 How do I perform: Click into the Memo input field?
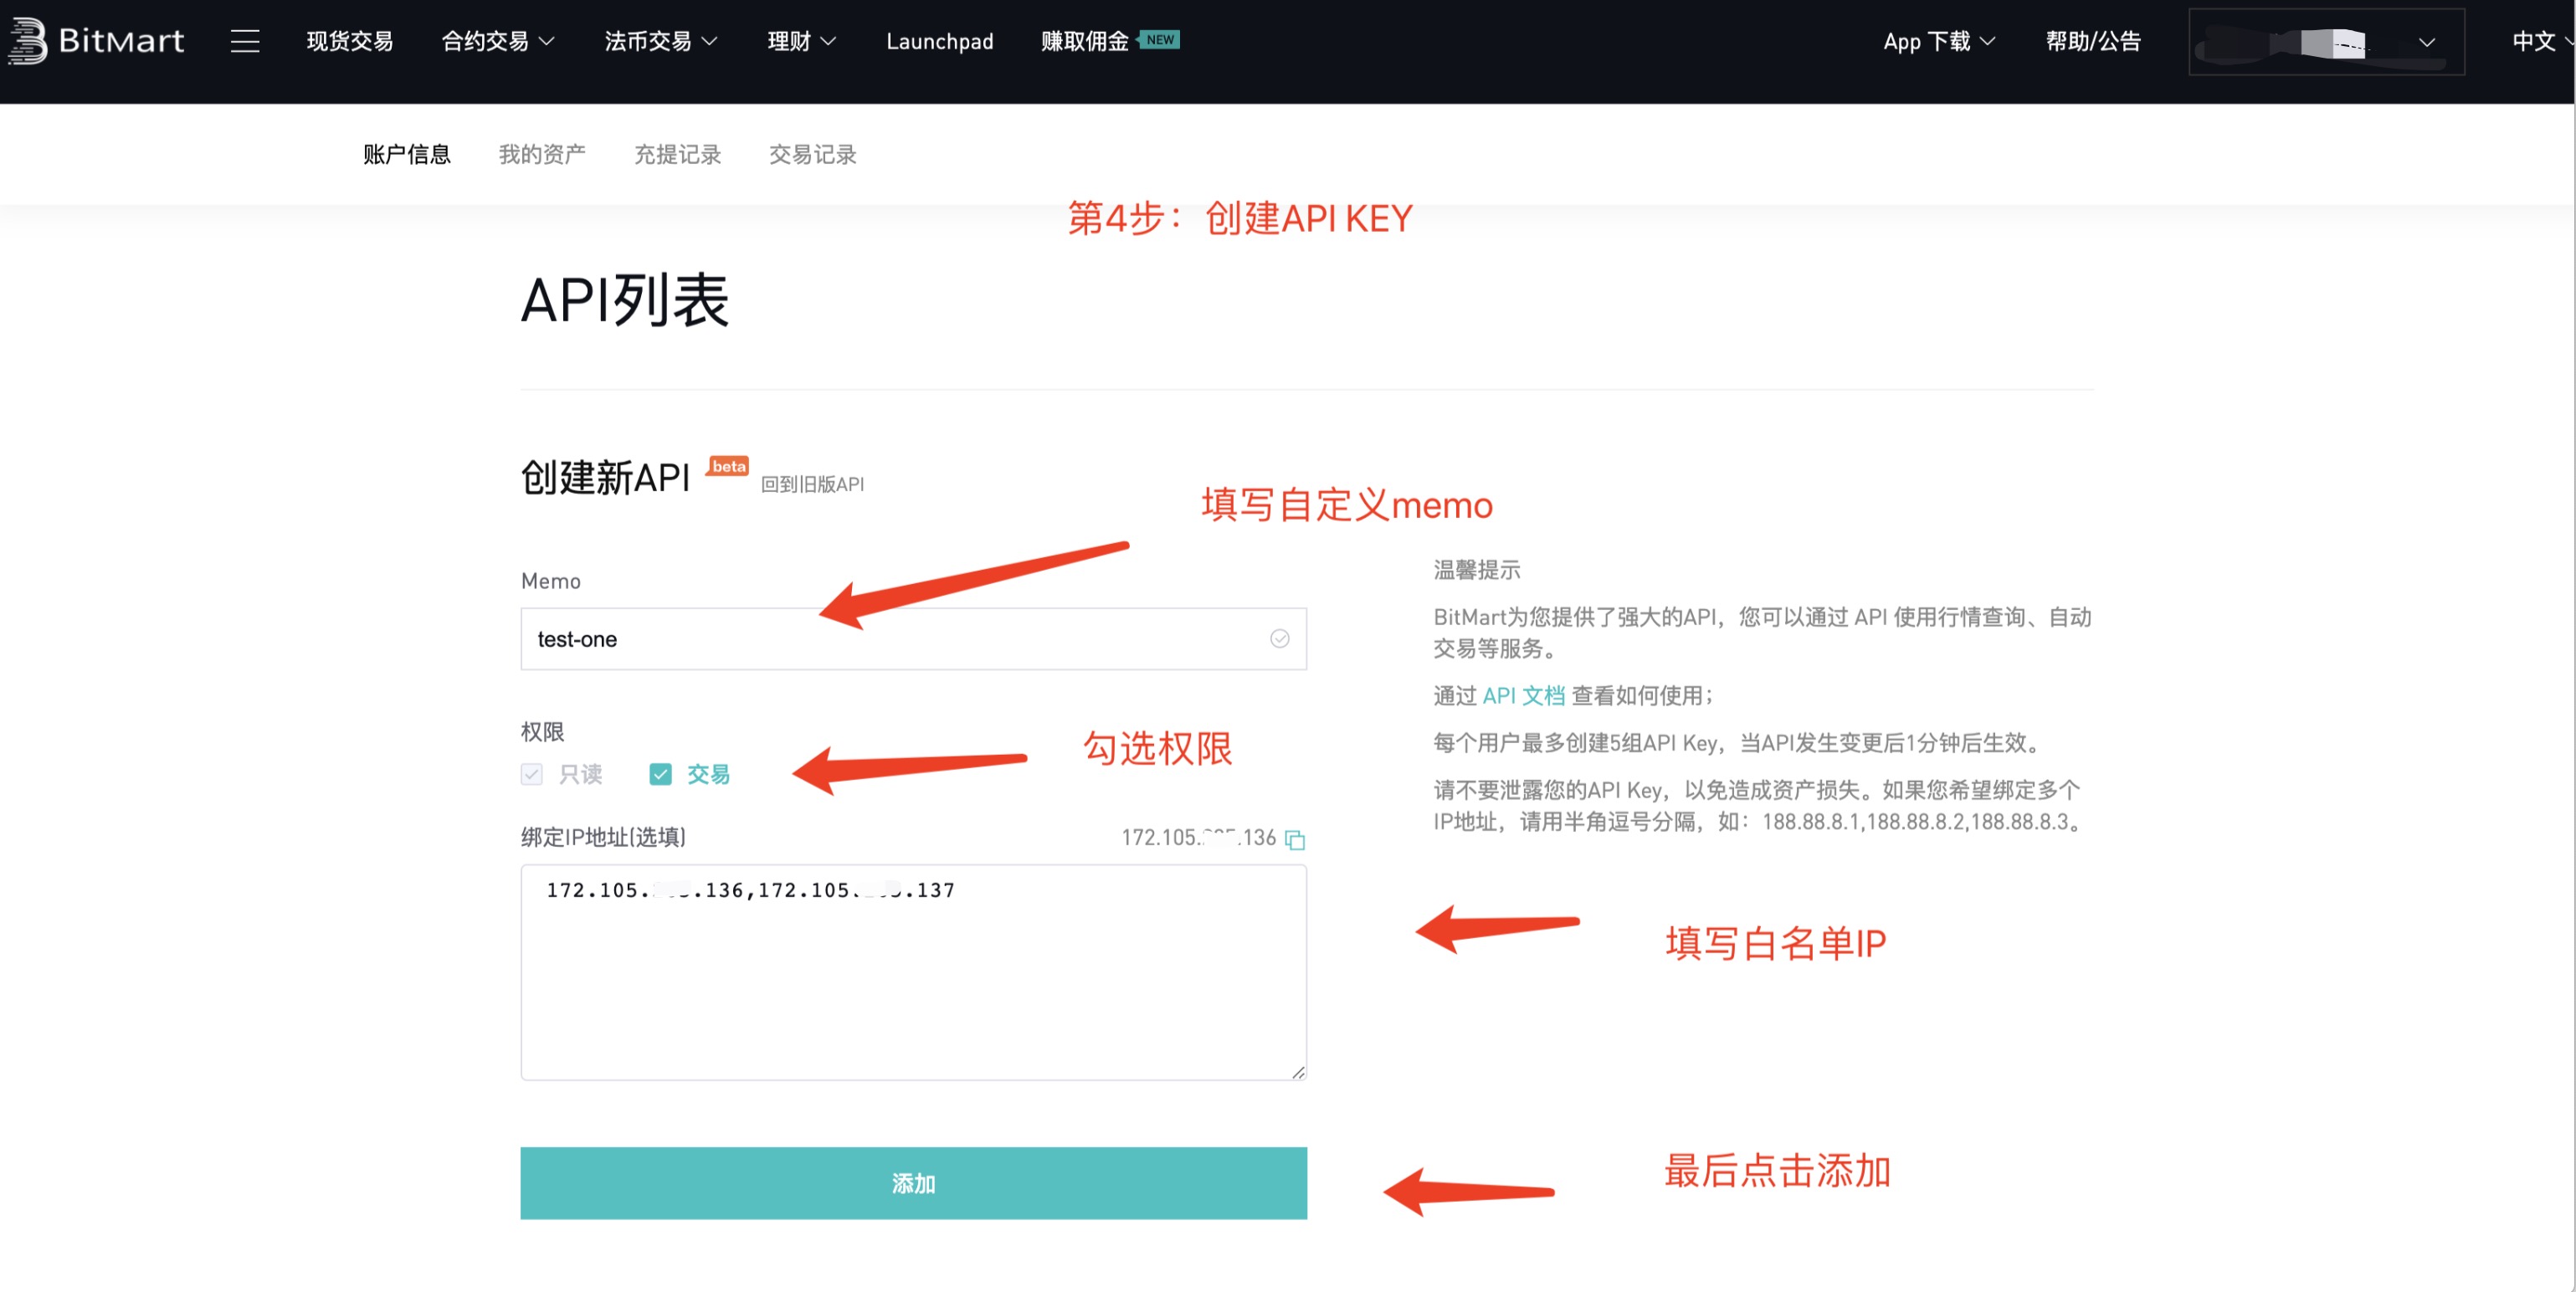913,638
